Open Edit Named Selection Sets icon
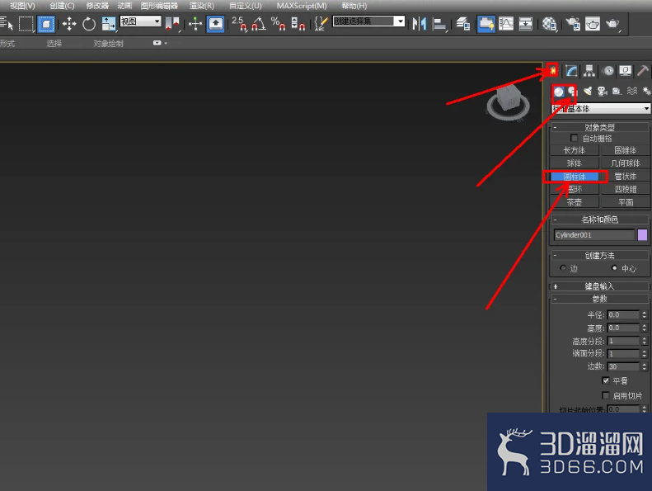The width and height of the screenshot is (652, 491). 321,24
